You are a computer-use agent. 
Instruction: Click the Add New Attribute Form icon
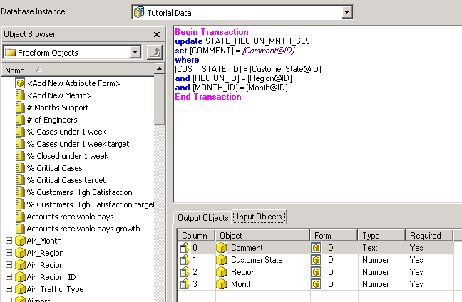click(x=20, y=83)
